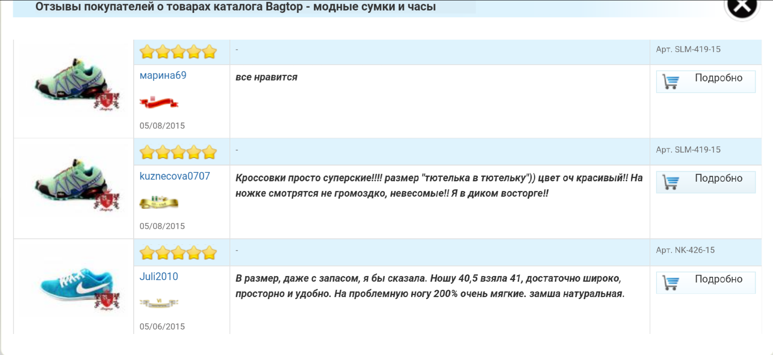Click Подробно button for the NK-426-15 sneakers
This screenshot has height=355, width=773.
coord(706,283)
